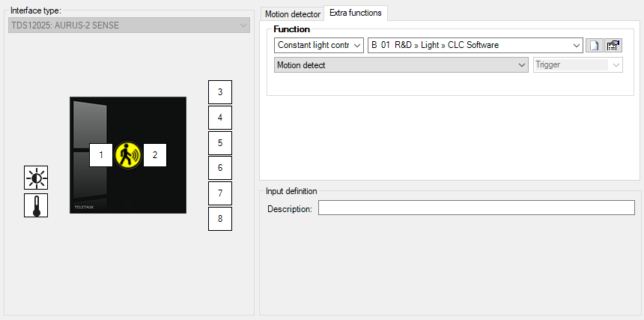Select the light sensor brightness icon
644x320 pixels.
36,178
